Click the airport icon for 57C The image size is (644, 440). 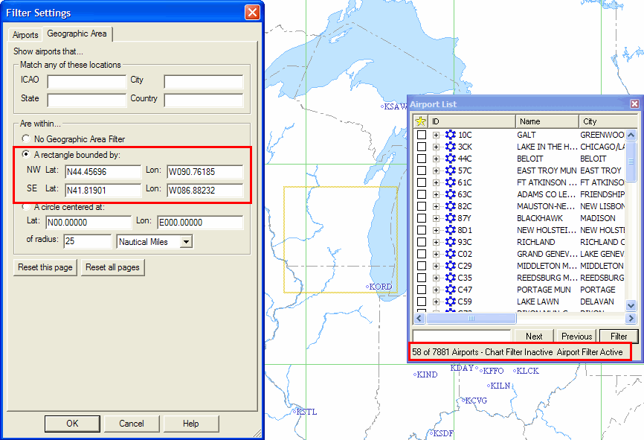coord(451,170)
